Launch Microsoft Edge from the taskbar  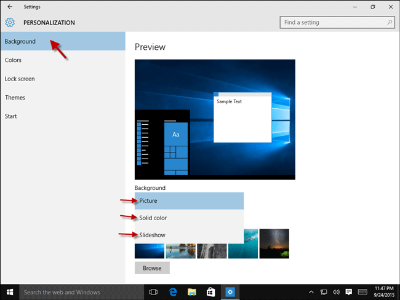coord(173,292)
